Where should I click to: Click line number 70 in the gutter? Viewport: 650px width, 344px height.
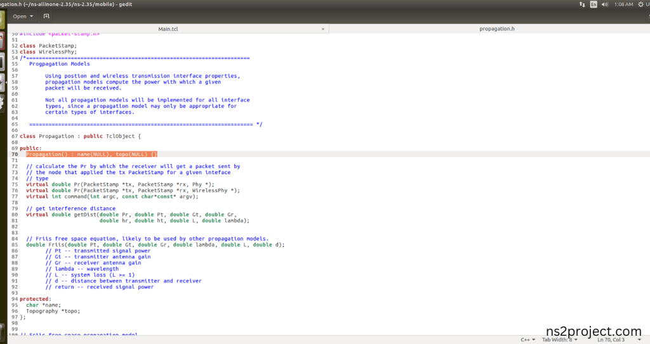15,155
